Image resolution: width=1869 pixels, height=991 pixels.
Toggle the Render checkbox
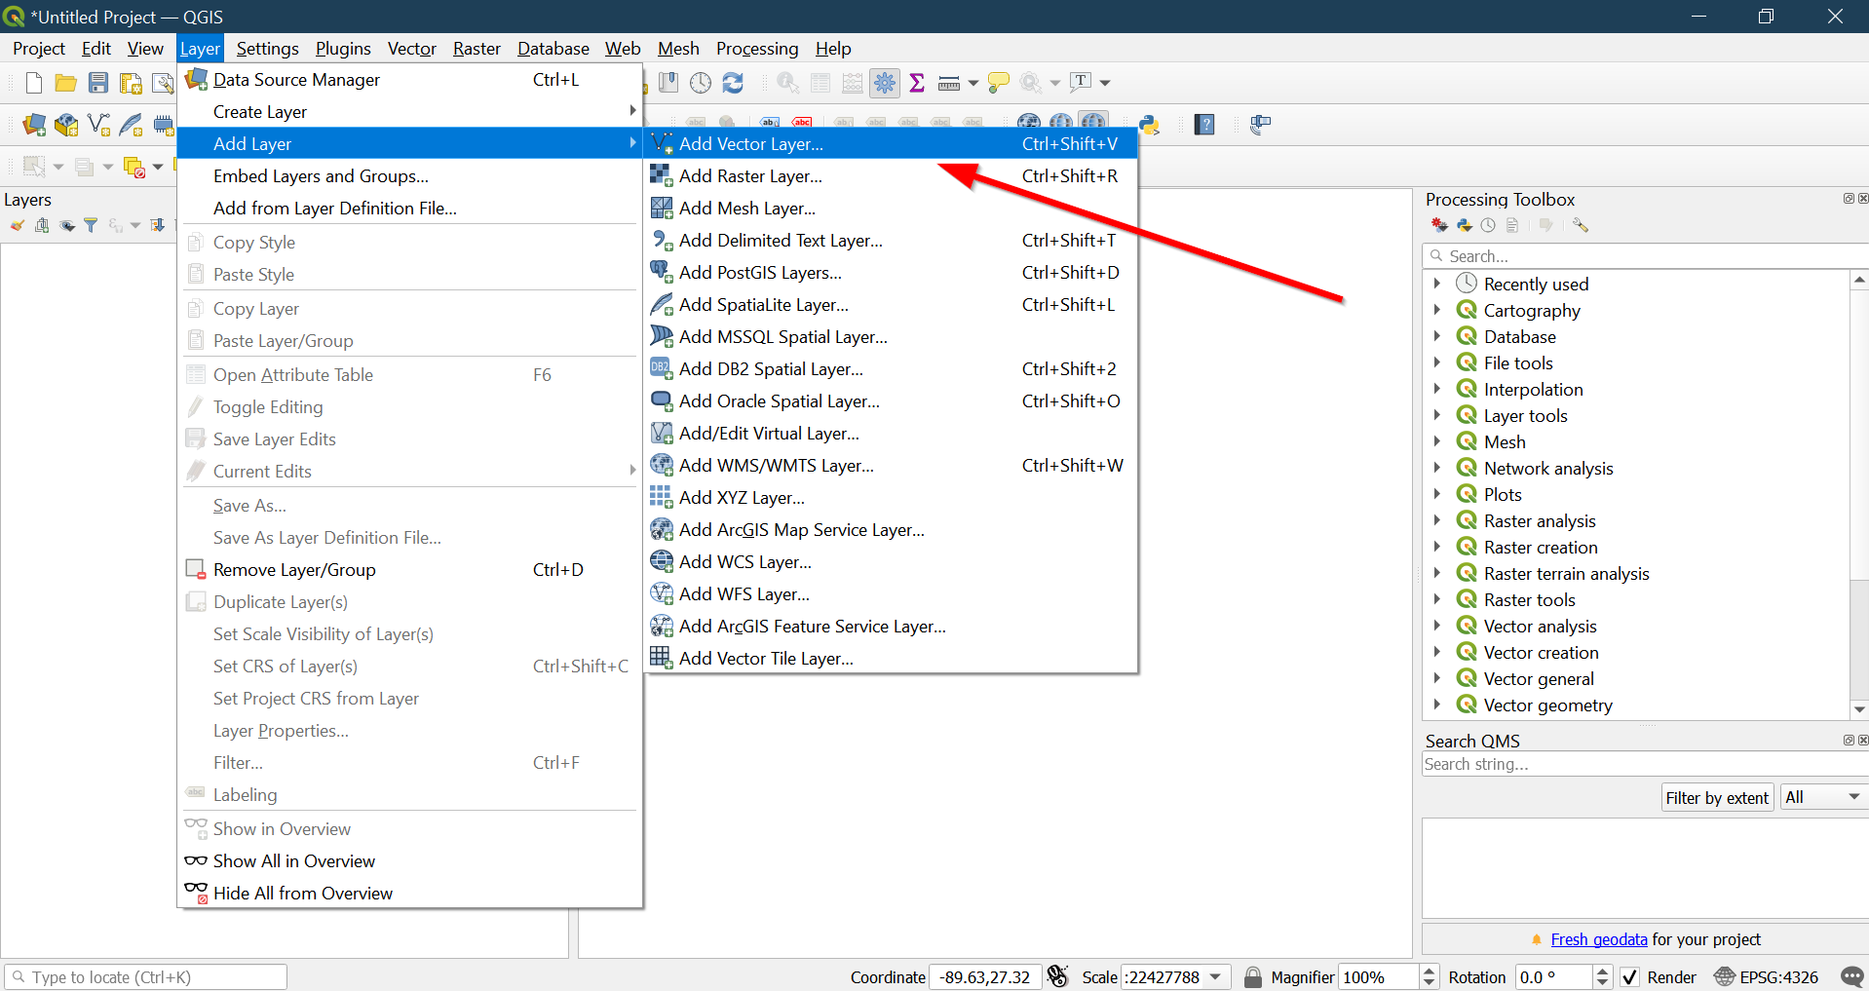tap(1630, 976)
